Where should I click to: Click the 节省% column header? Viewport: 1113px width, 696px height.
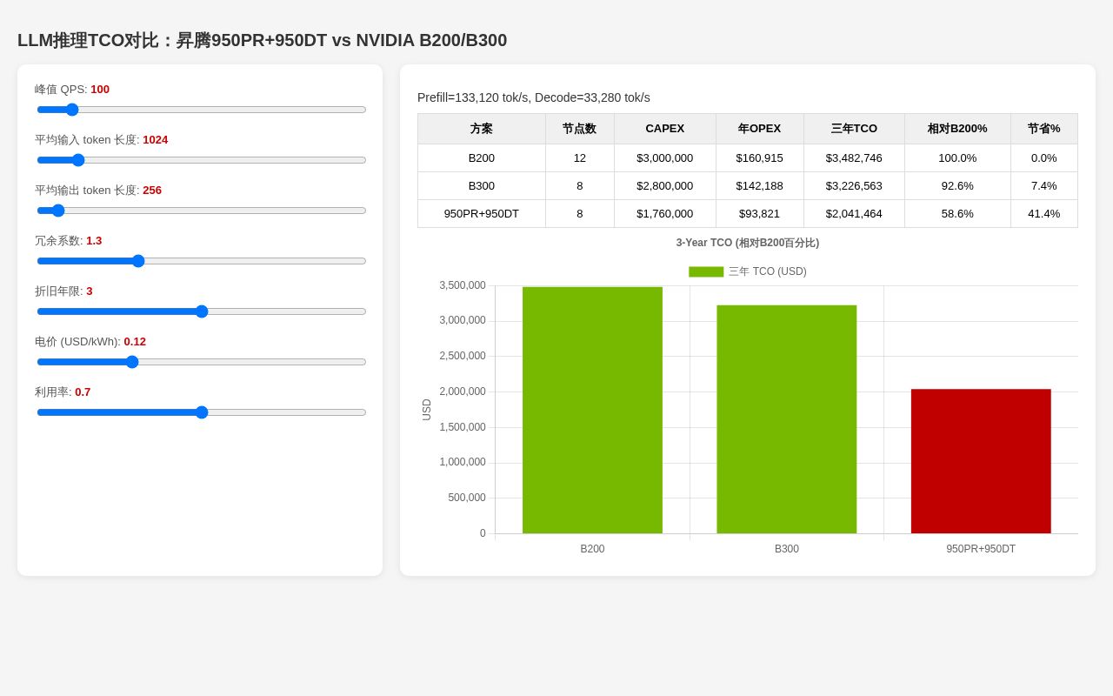point(1044,129)
